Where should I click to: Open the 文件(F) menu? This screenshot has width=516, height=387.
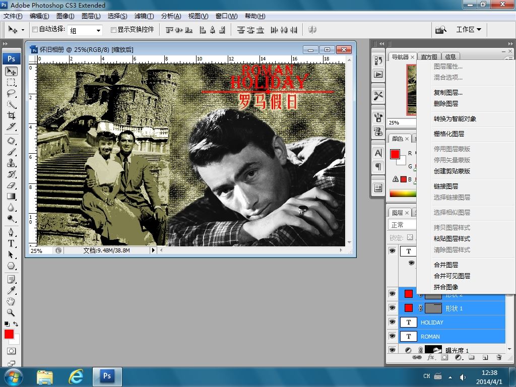tap(13, 16)
